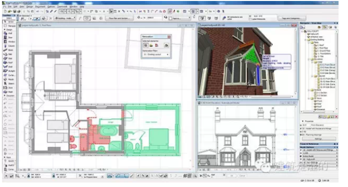This screenshot has width=348, height=187.
Task: Click the Undo toolbar icon
Action: 37,11
